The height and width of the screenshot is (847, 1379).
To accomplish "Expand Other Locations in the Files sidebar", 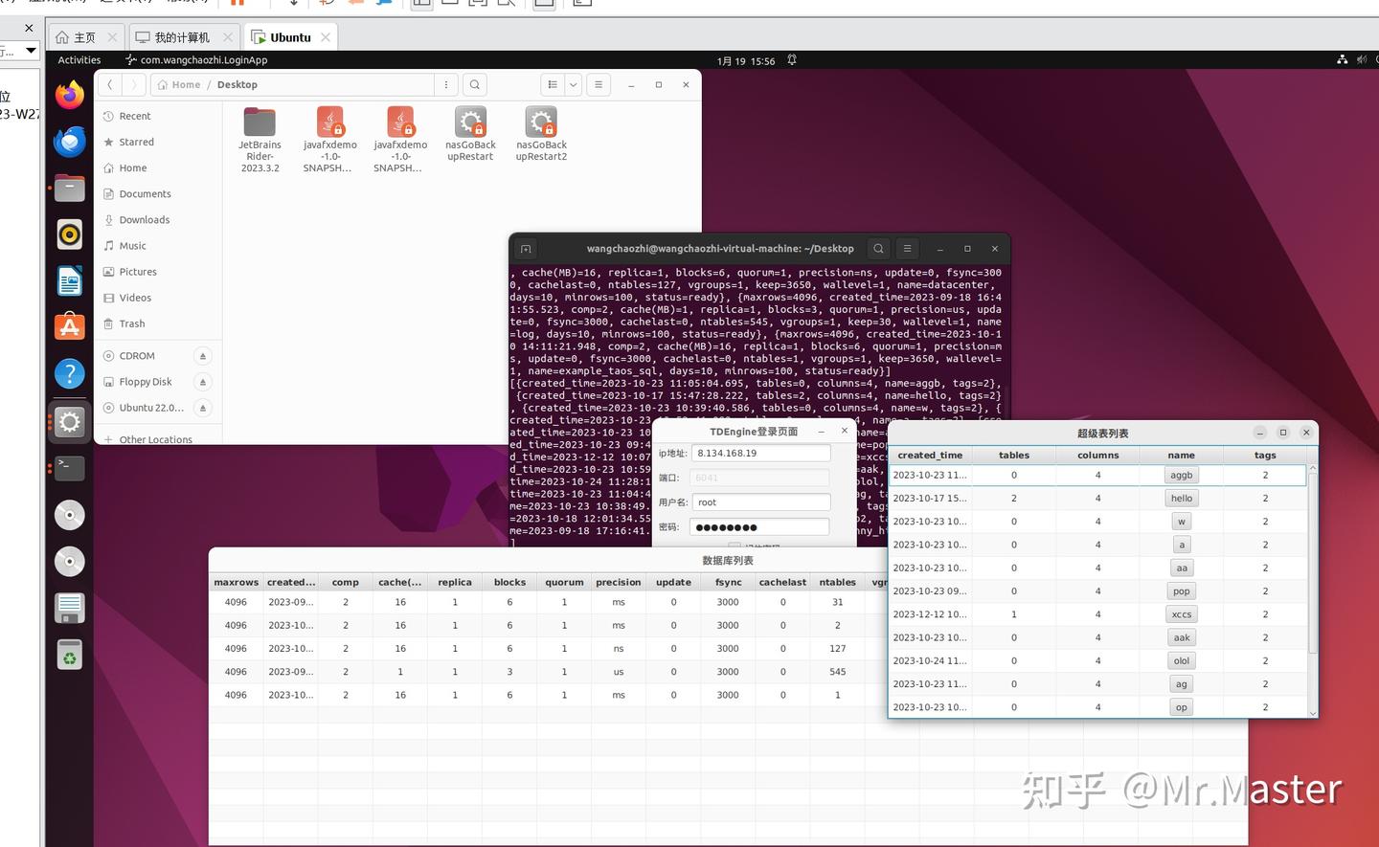I will [x=153, y=438].
